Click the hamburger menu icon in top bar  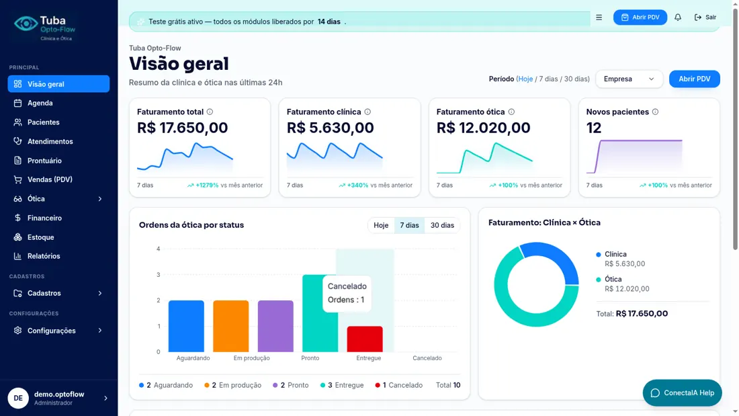[599, 17]
